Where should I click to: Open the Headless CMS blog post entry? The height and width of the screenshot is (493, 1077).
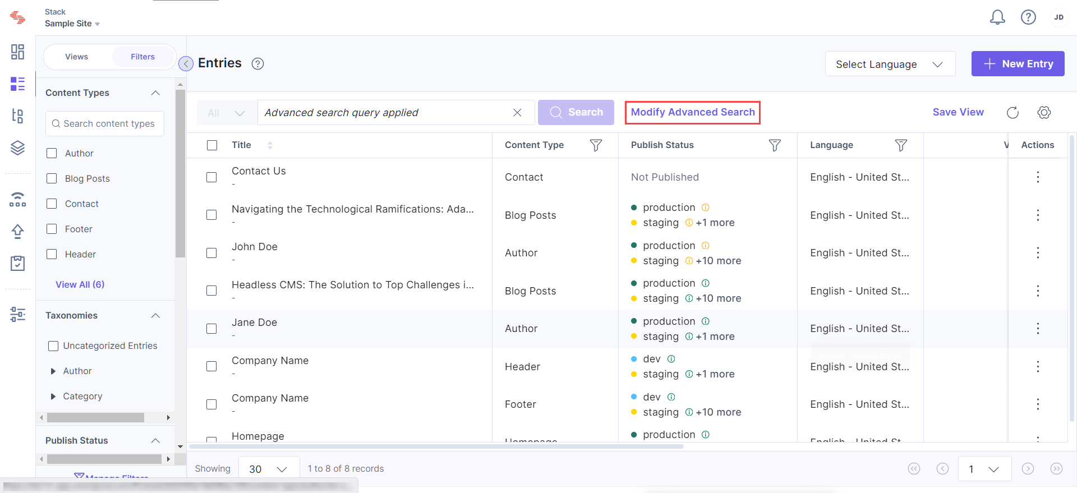pyautogui.click(x=352, y=285)
